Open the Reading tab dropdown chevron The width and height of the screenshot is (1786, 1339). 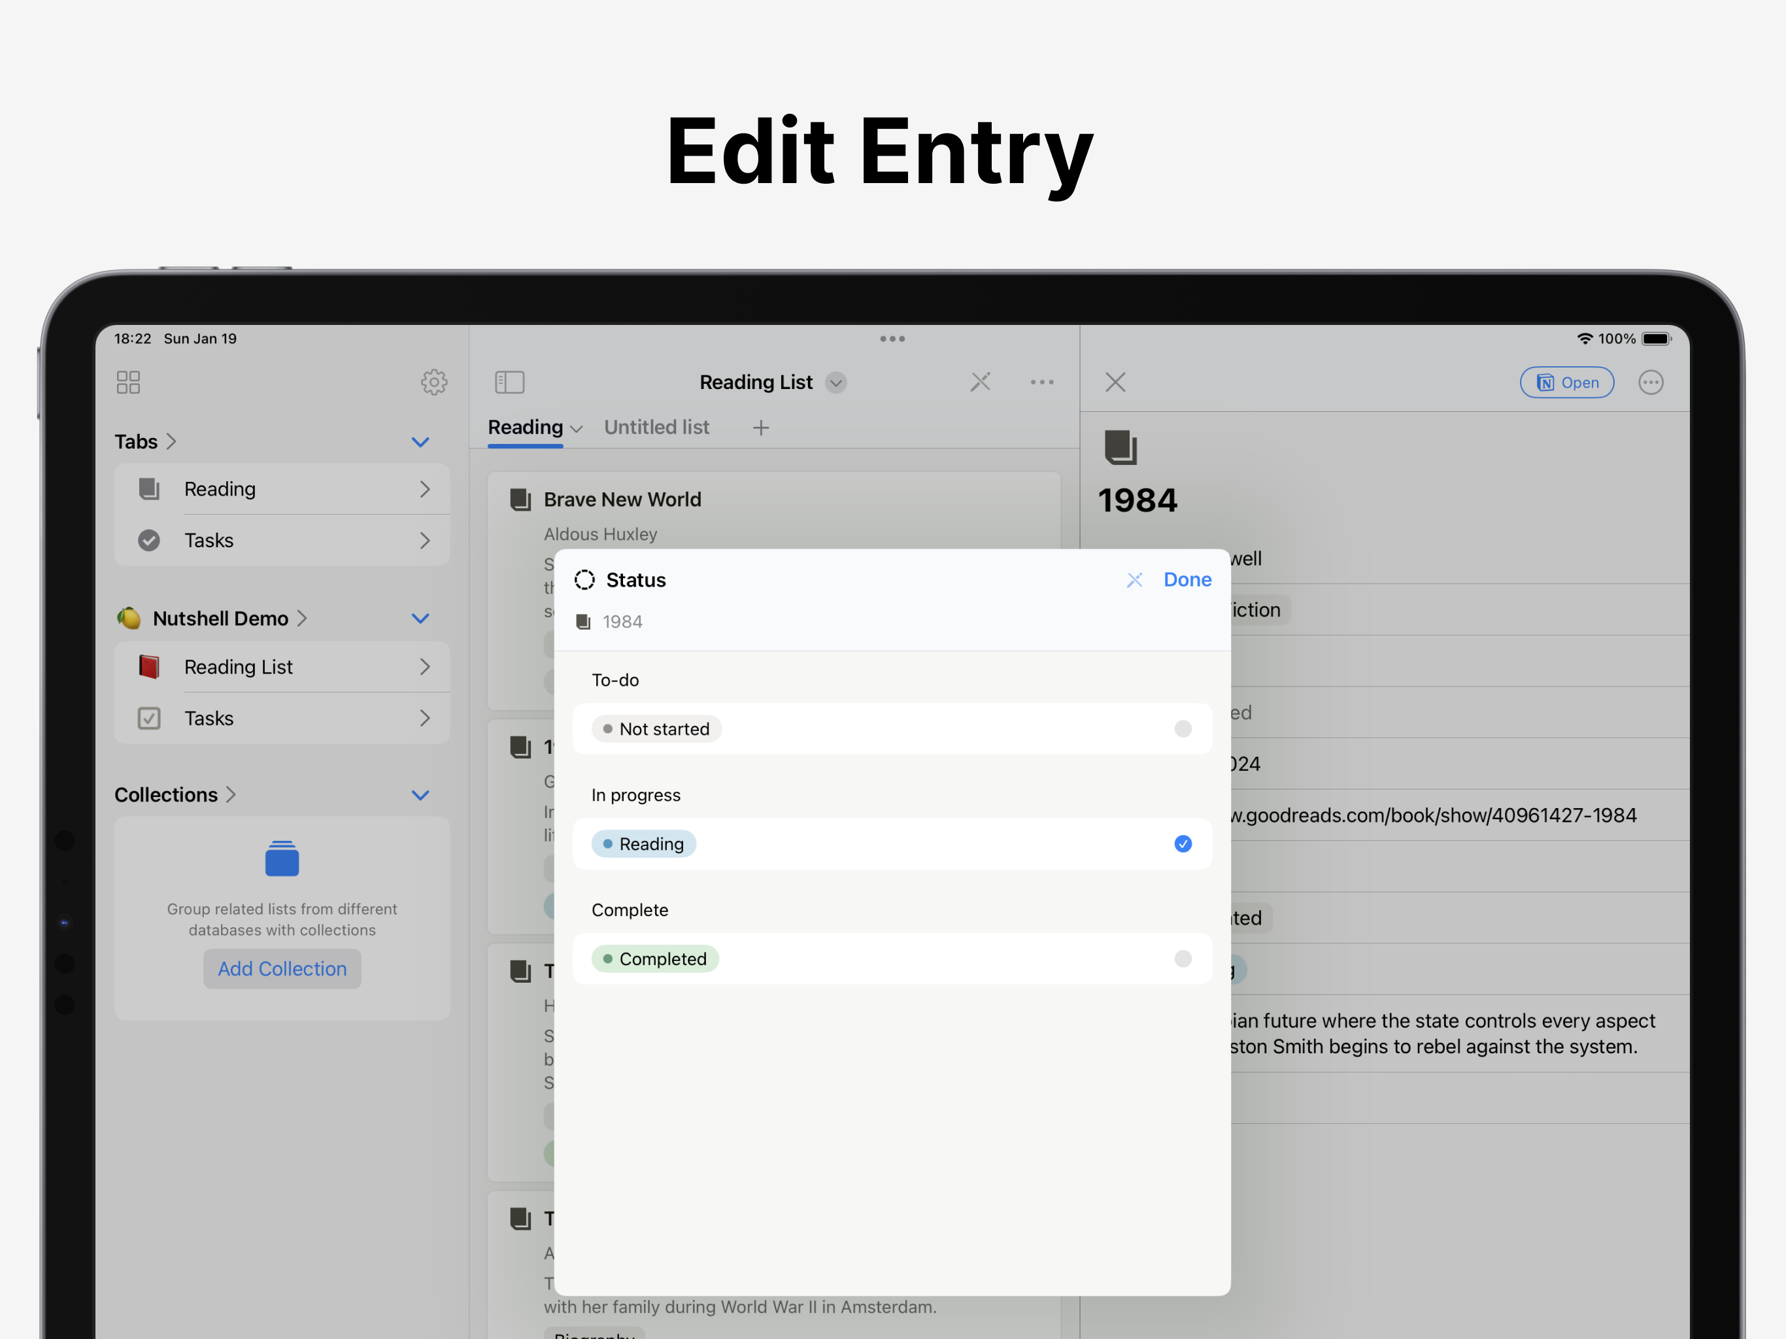[577, 429]
